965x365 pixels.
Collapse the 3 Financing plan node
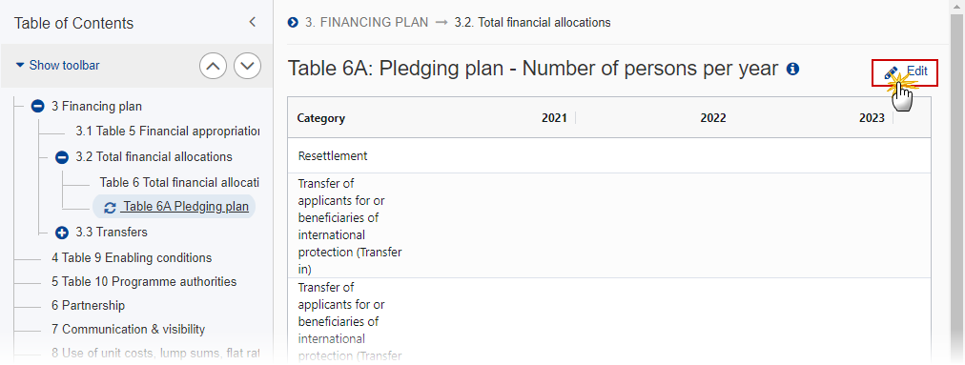[37, 107]
